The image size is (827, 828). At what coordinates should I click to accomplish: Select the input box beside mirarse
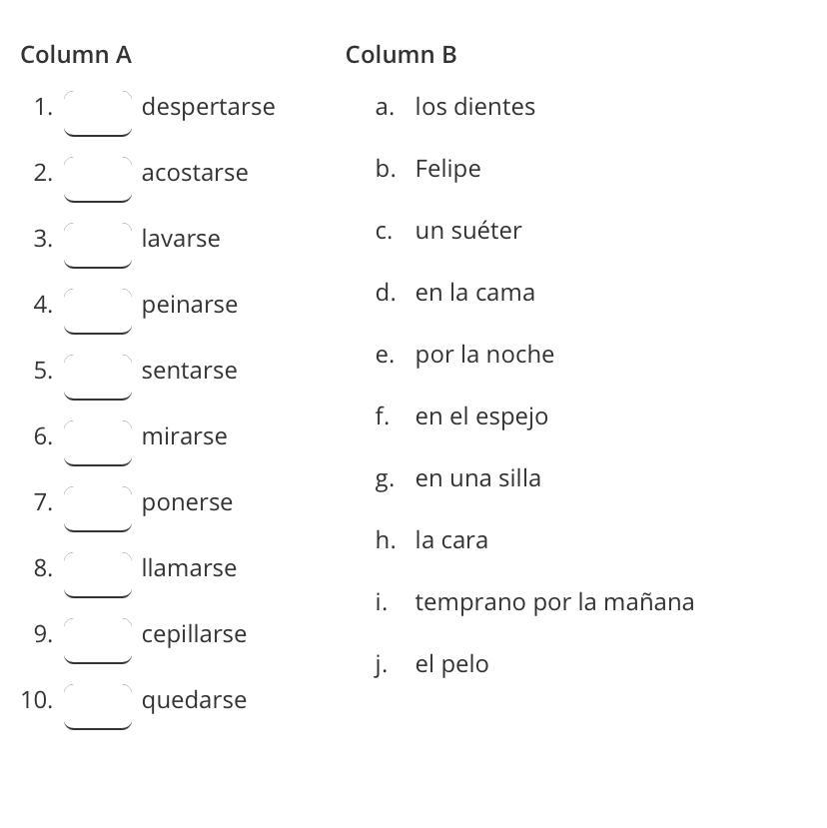(98, 441)
